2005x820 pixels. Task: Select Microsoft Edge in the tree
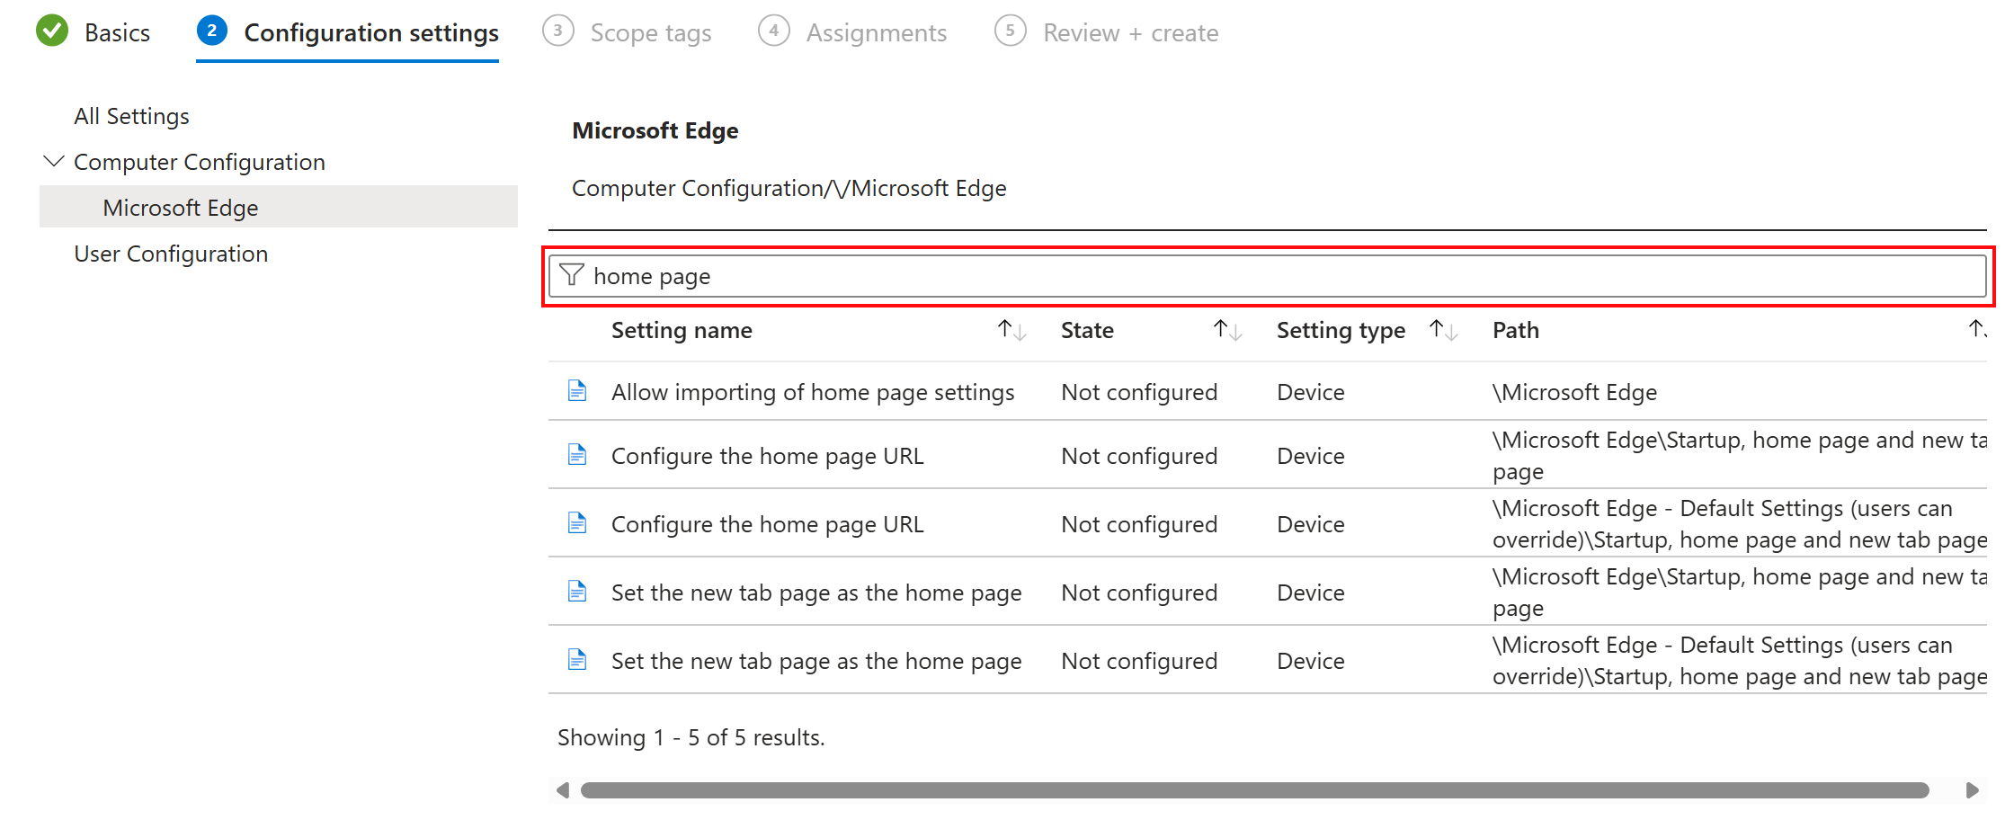pyautogui.click(x=279, y=207)
